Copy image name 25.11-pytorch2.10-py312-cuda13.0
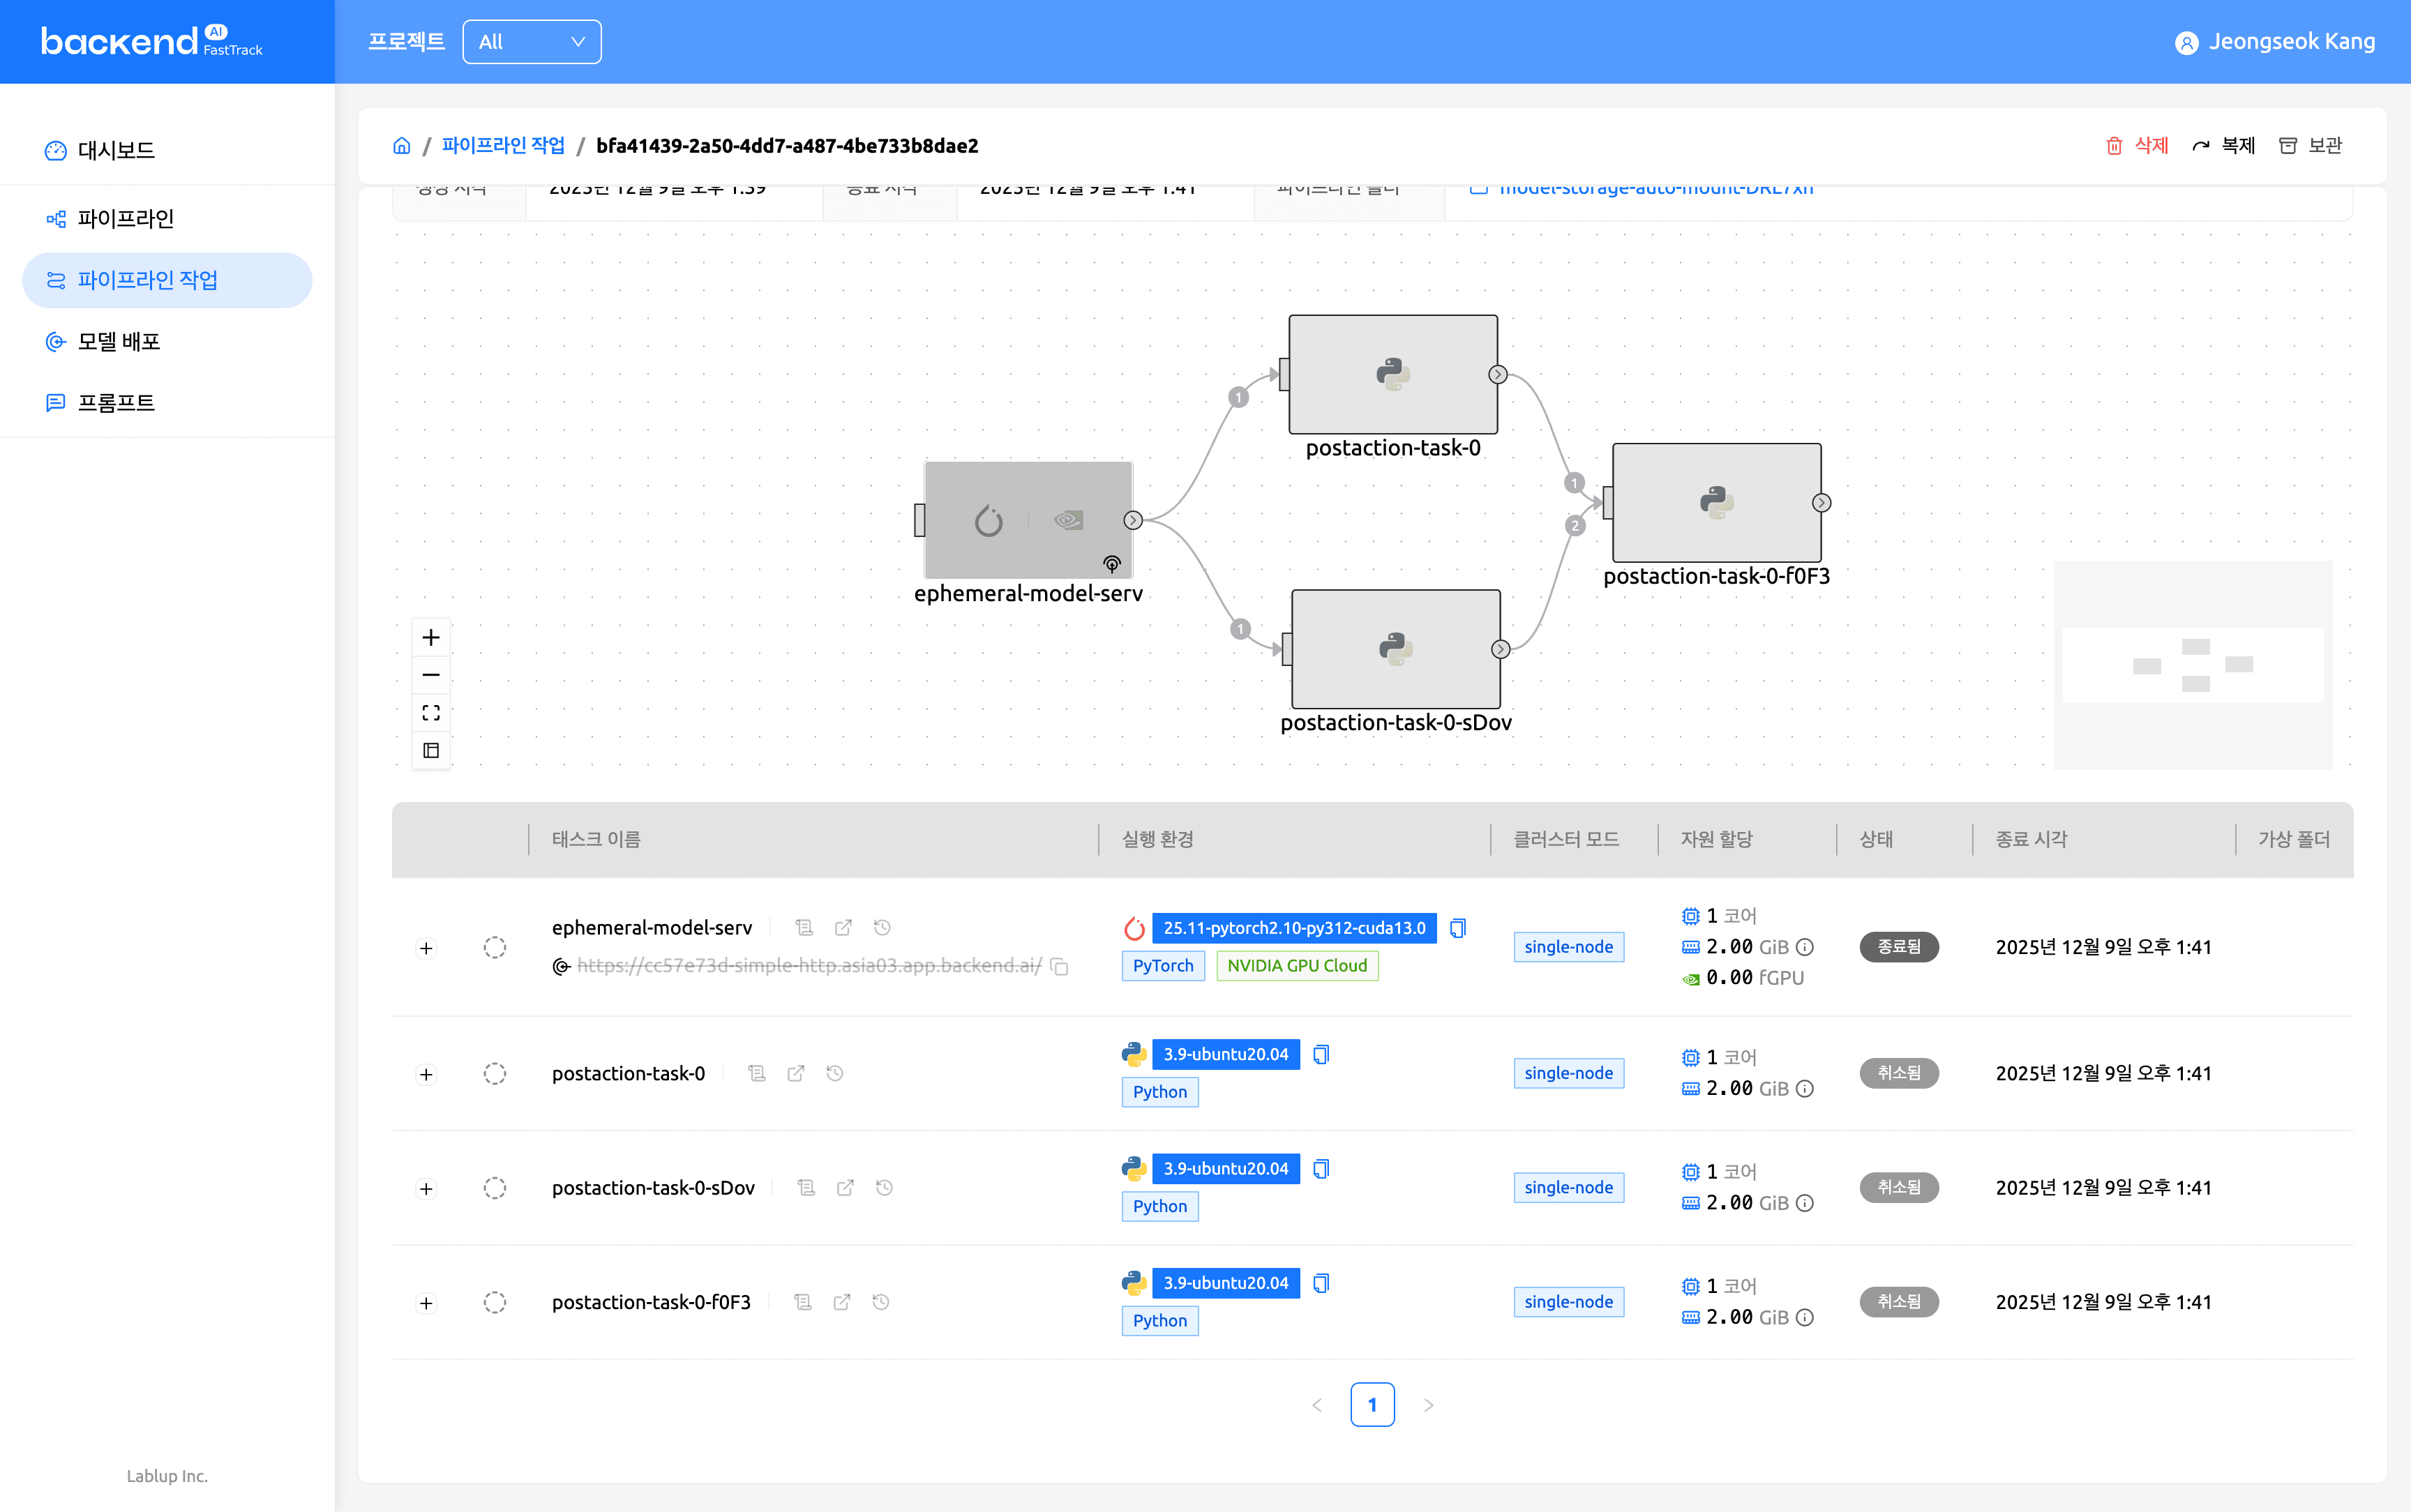The height and width of the screenshot is (1512, 2411). click(1458, 928)
